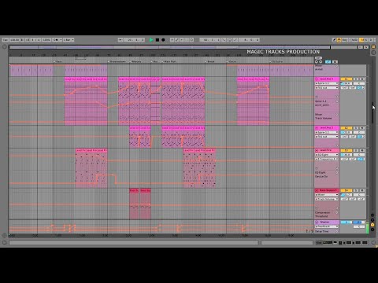Arm Lead Fire track for recording
Viewport: 378px width, 283px height.
pyautogui.click(x=362, y=150)
